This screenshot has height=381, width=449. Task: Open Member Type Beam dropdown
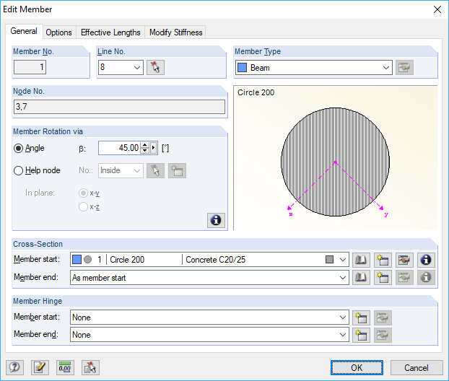tap(386, 68)
